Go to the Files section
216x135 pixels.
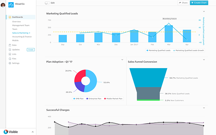(x=14, y=59)
